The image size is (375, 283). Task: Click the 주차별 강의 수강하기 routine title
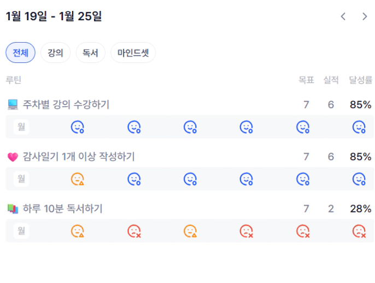click(66, 105)
